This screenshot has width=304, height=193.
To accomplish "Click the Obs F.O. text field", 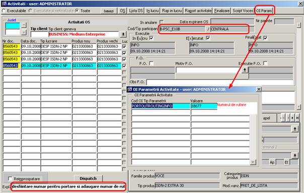I will 220,82.
